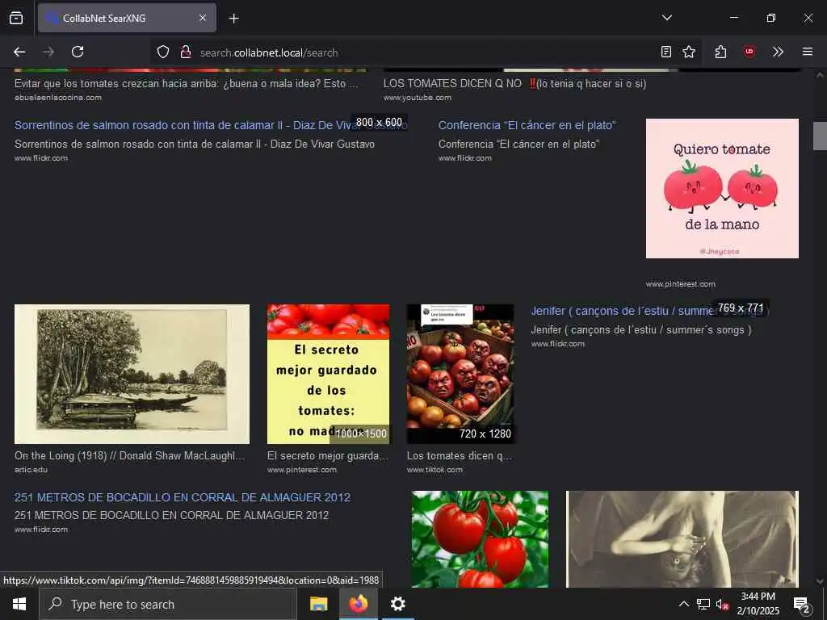The image size is (827, 620).
Task: Open Settings from the taskbar
Action: coord(397,604)
